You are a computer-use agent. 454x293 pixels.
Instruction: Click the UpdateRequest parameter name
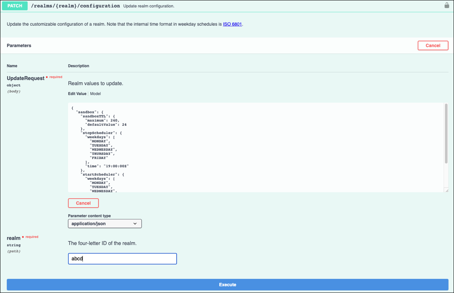(25, 78)
